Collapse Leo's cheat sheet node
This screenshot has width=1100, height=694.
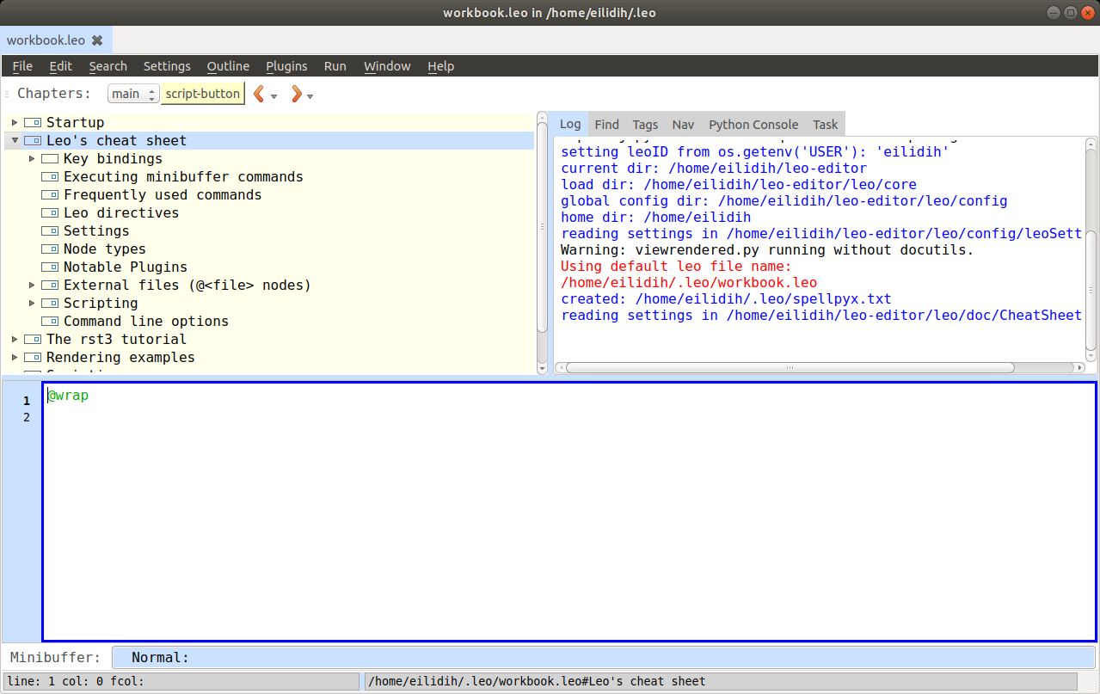pos(15,141)
